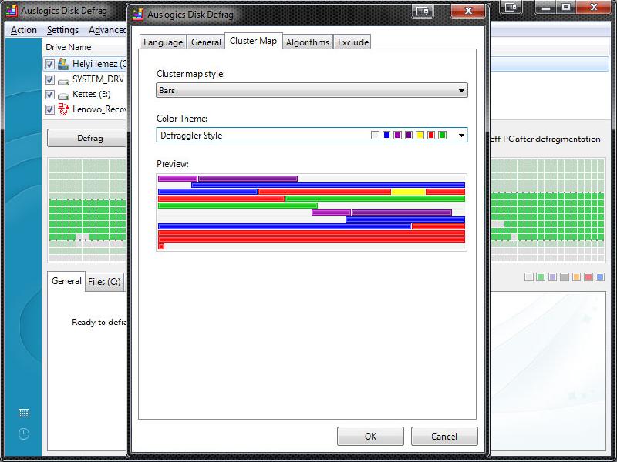This screenshot has width=617, height=462.
Task: Select the SYSTEM_DRV drive name
Action: [99, 79]
